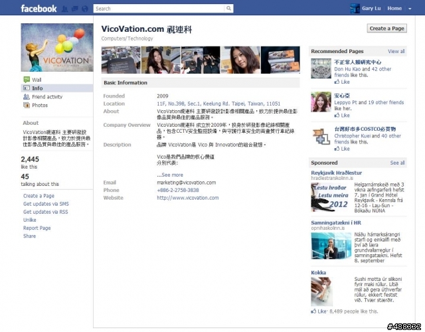Click the Info card icon

[x=27, y=88]
